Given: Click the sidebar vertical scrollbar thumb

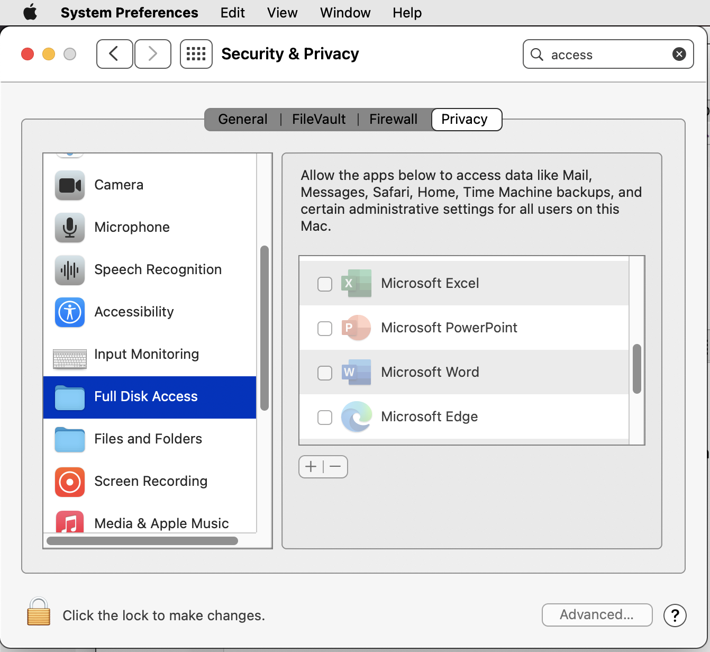Looking at the screenshot, I should coord(265,328).
